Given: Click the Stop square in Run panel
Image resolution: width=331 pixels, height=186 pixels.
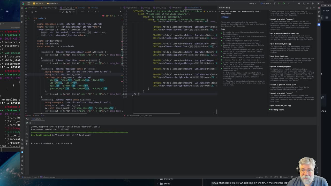Looking at the screenshot, I should pyautogui.click(x=30, y=123).
